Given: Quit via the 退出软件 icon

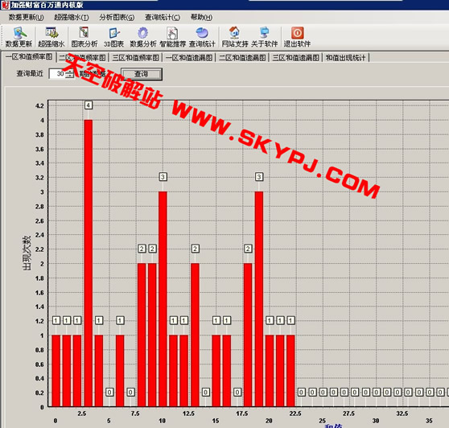Looking at the screenshot, I should coord(297,37).
